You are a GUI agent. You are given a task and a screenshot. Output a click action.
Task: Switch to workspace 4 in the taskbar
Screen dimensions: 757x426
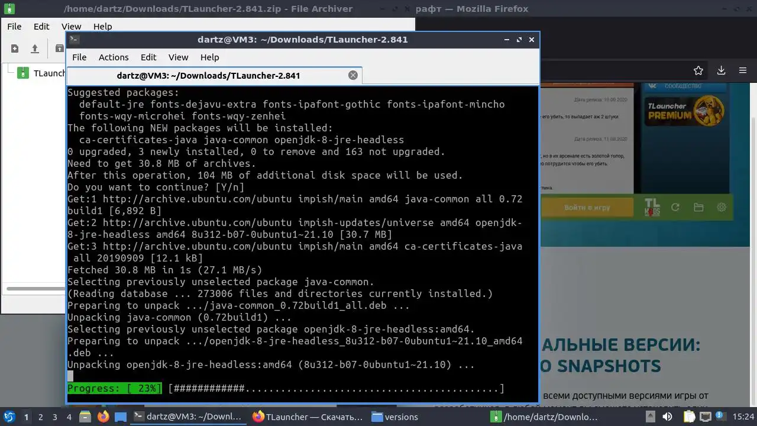(x=69, y=417)
